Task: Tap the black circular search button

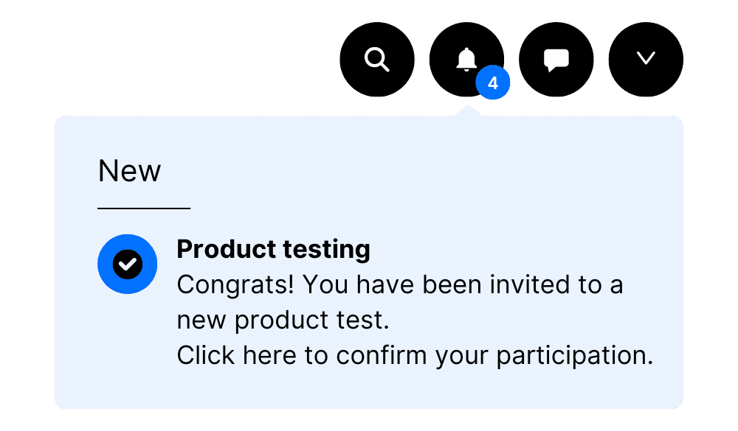Action: pyautogui.click(x=377, y=59)
